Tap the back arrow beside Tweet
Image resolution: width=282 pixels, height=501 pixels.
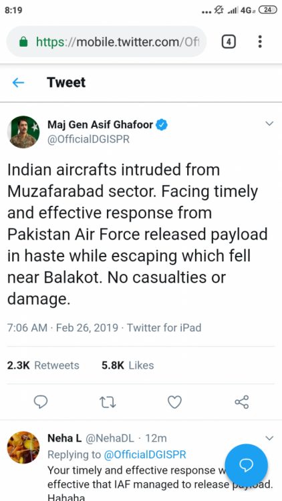(x=18, y=83)
